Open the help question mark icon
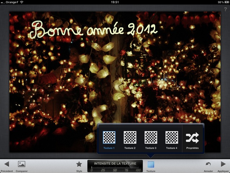230x173 pixels. pyautogui.click(x=225, y=9)
